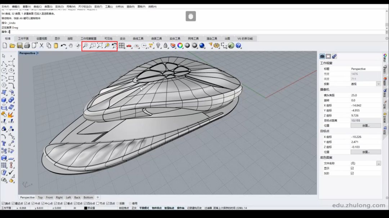Open the camera viewport properties icon in panel
389x218 pixels.
322,56
